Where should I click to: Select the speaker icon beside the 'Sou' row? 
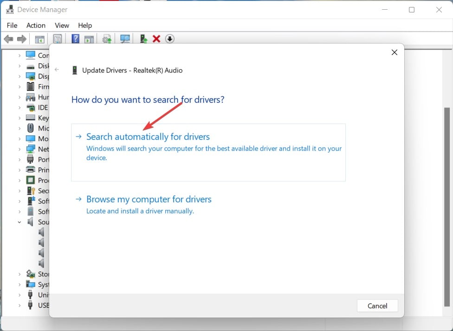pyautogui.click(x=30, y=222)
